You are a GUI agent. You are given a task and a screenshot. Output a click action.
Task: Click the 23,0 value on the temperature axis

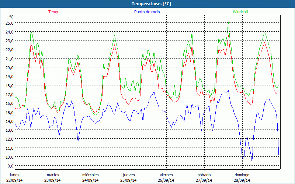[x=9, y=40]
